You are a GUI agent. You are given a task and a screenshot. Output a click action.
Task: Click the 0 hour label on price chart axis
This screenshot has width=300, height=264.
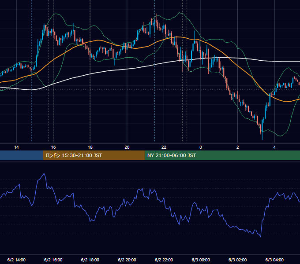tap(201, 147)
